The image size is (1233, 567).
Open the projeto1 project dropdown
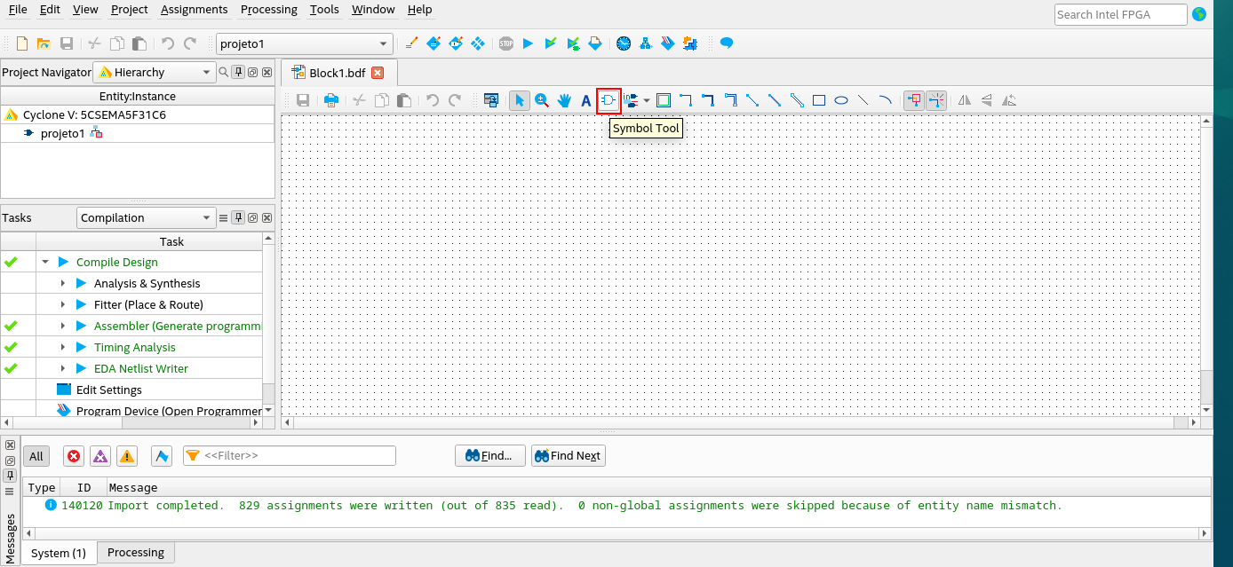point(305,43)
